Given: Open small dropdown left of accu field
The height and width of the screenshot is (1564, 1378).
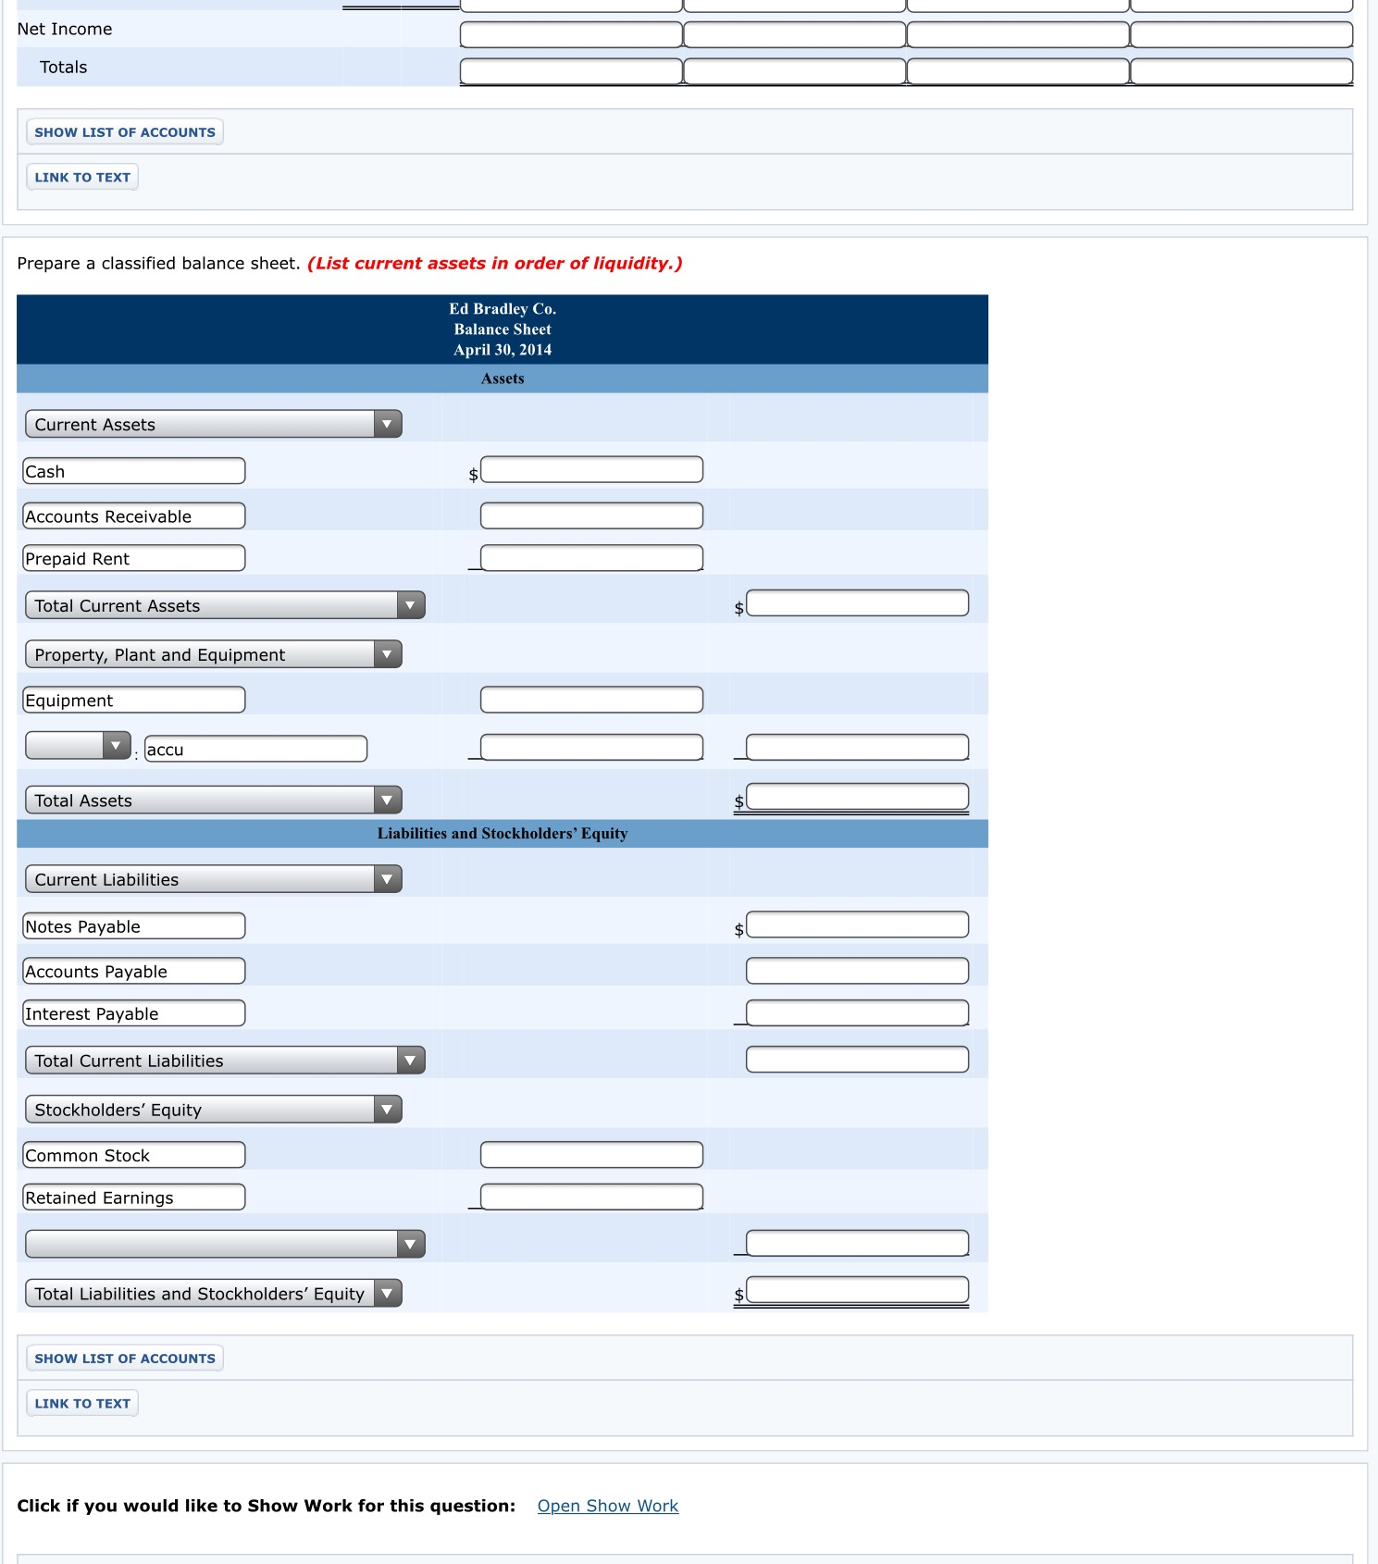Looking at the screenshot, I should coord(79,745).
